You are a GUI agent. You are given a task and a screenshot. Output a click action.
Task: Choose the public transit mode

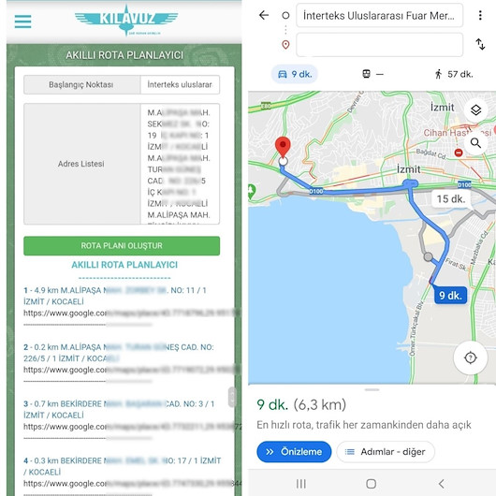tap(372, 74)
